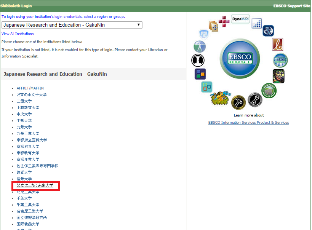
Task: Click the 九州大学 link
Action: pos(24,127)
